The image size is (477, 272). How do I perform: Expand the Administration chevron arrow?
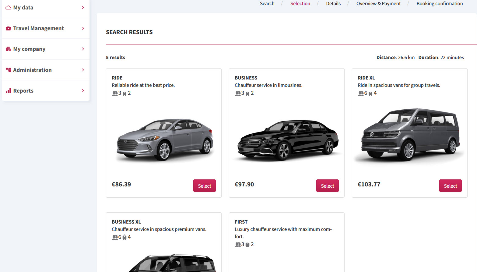83,70
